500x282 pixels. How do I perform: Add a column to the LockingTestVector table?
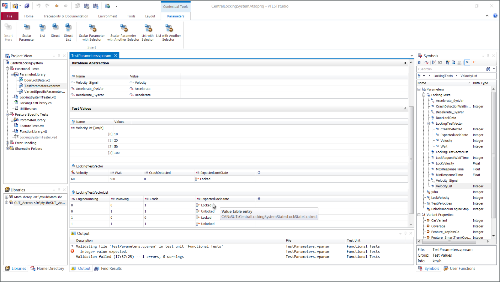point(259,173)
